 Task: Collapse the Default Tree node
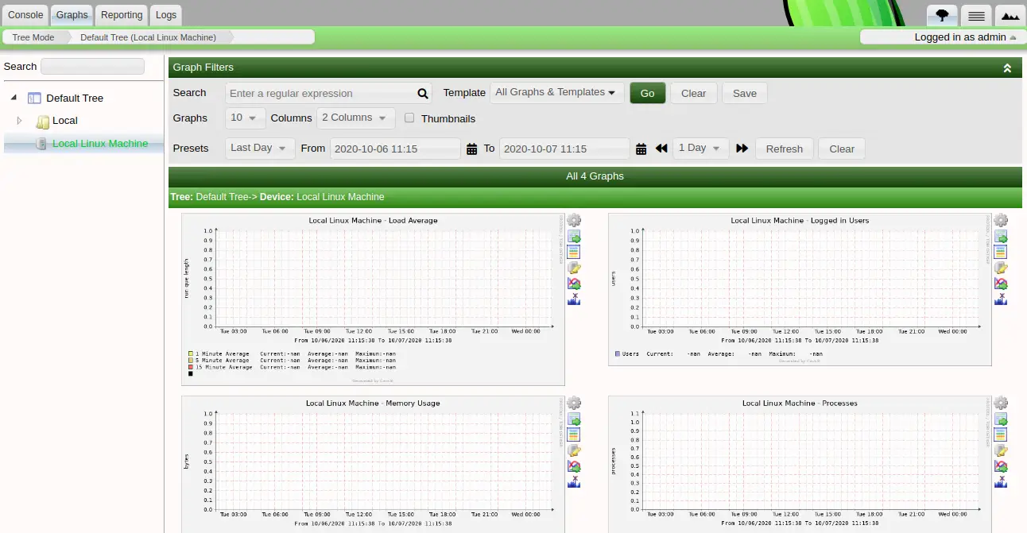(14, 98)
